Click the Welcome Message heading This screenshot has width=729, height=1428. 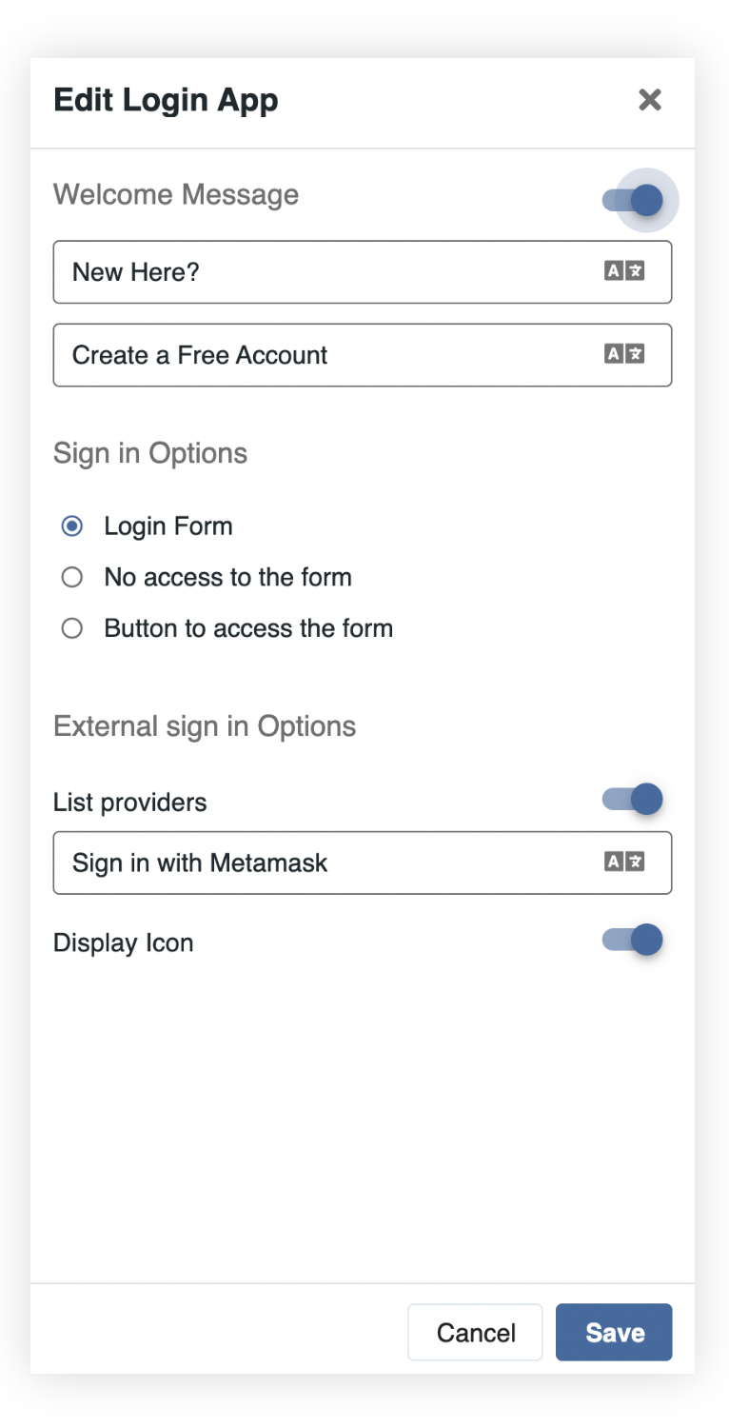176,195
